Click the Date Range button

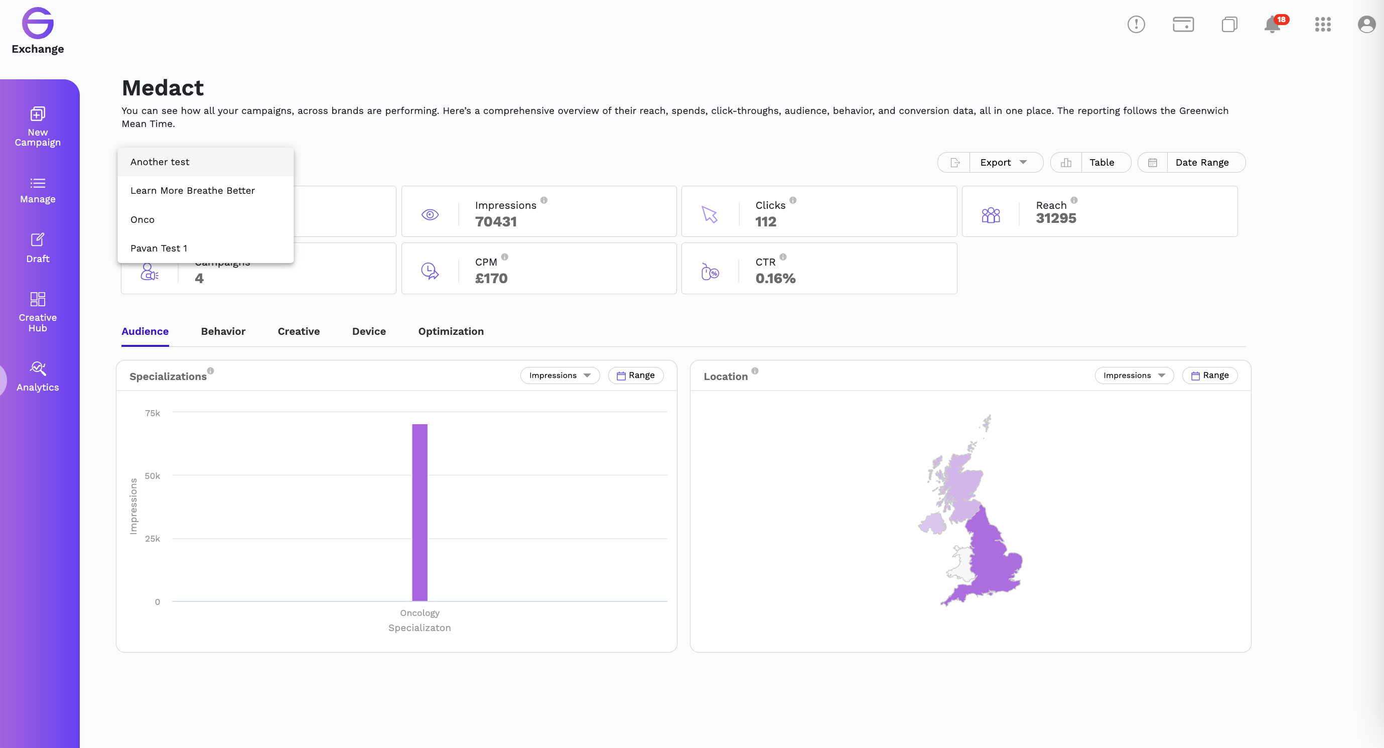click(x=1191, y=163)
